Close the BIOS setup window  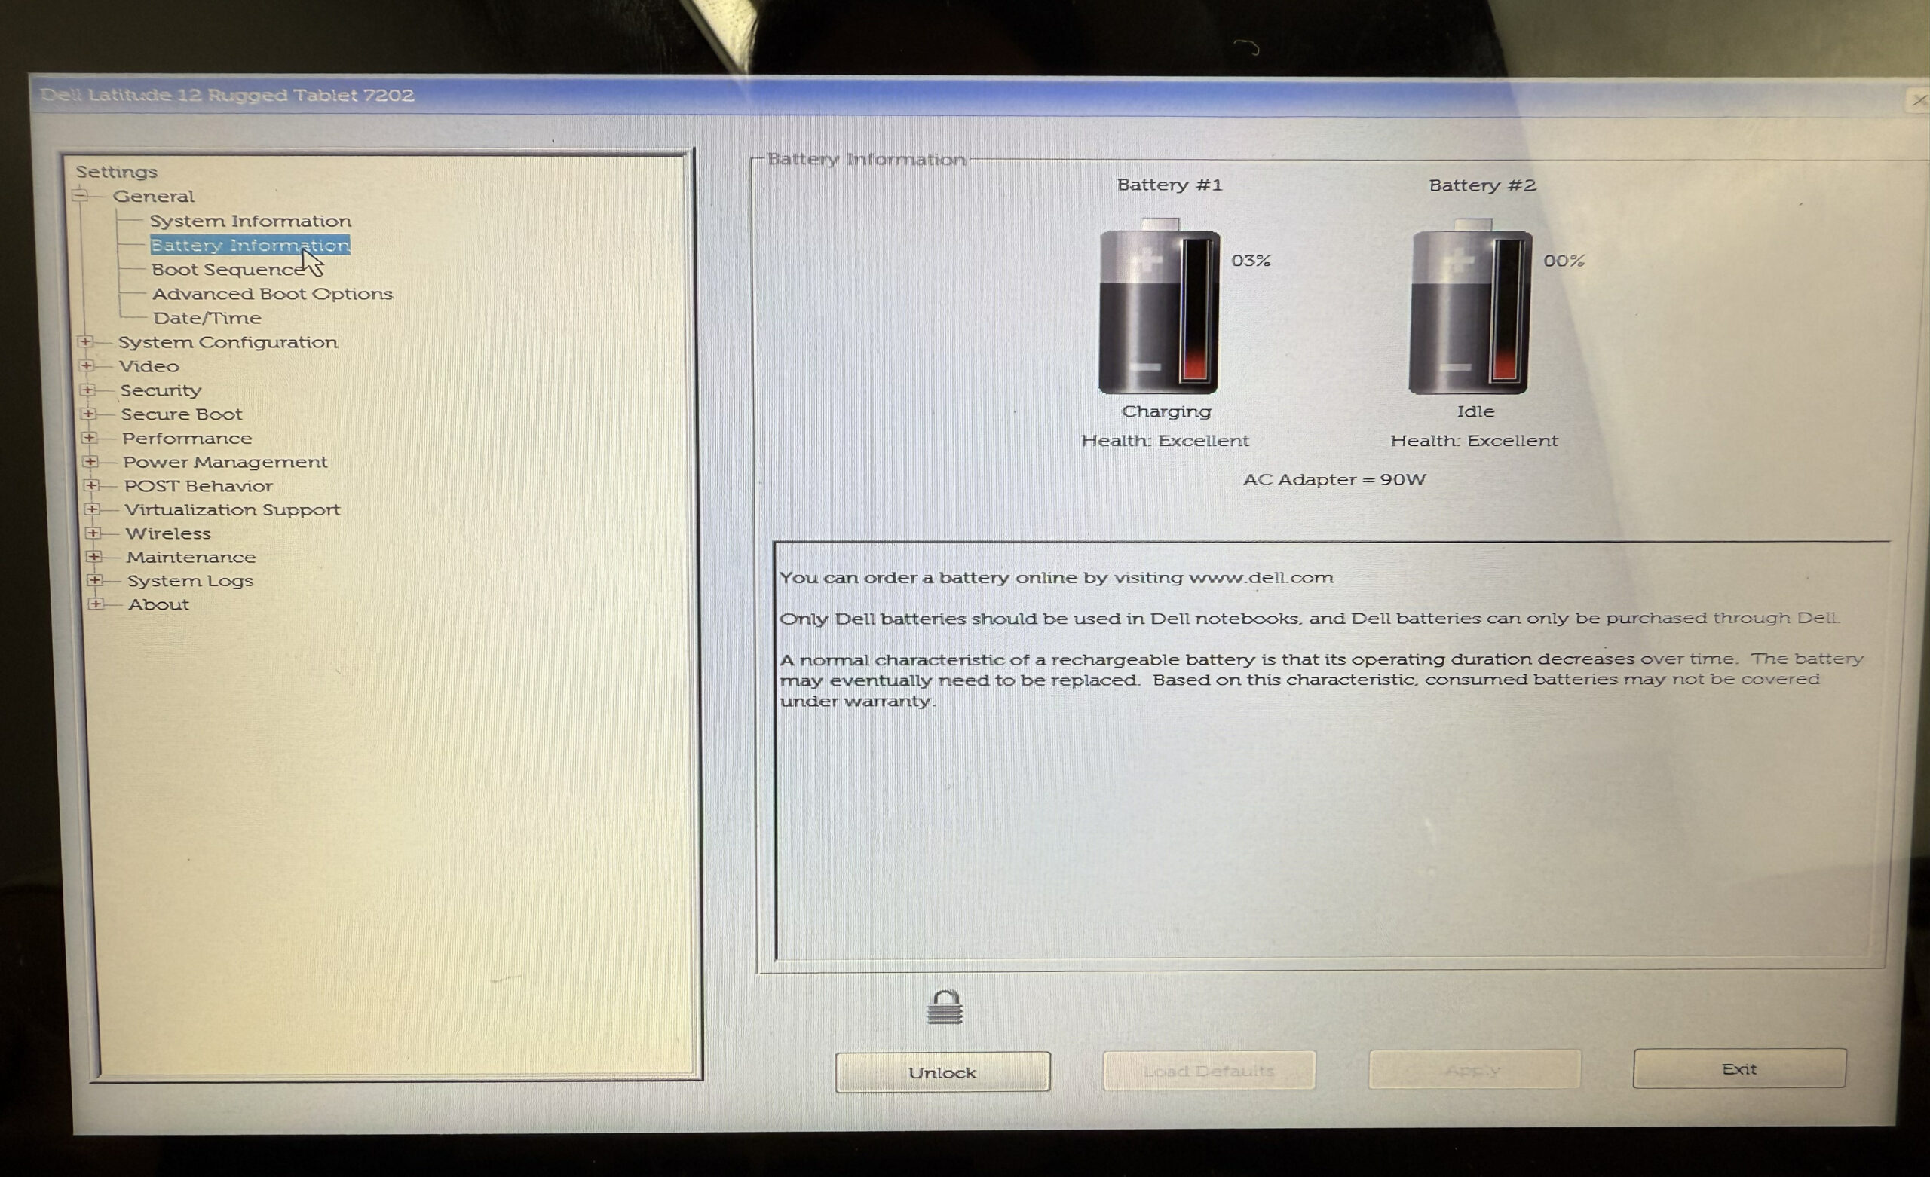[1919, 99]
